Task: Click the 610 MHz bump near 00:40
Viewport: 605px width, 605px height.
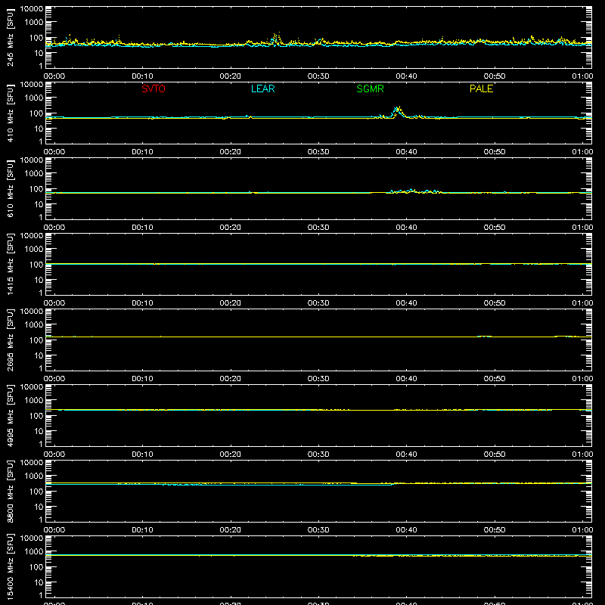Action: tap(411, 191)
